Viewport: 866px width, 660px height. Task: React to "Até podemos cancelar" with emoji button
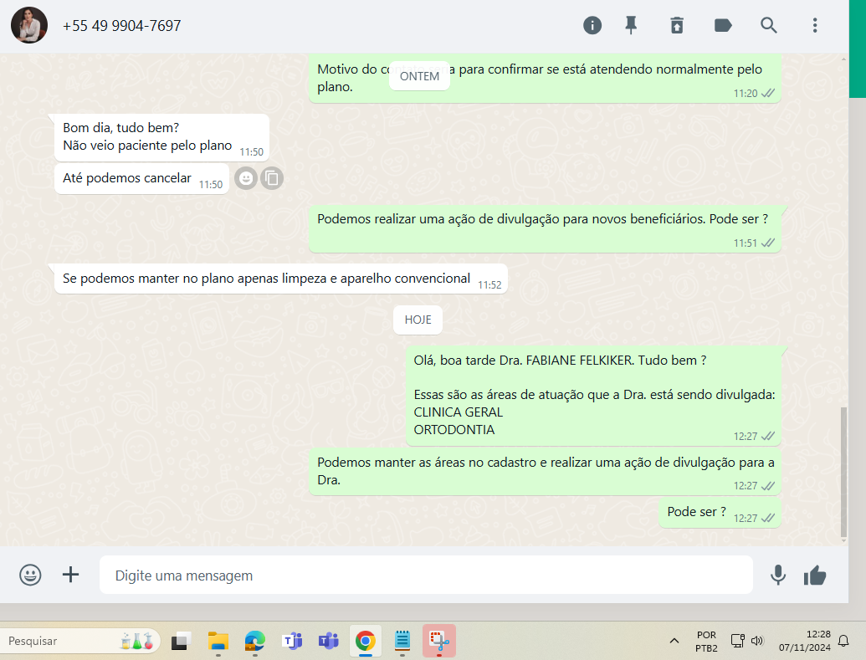pos(245,178)
